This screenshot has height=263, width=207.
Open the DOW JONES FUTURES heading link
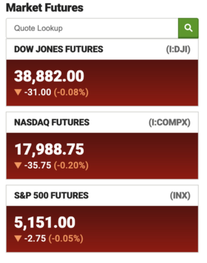click(x=59, y=49)
